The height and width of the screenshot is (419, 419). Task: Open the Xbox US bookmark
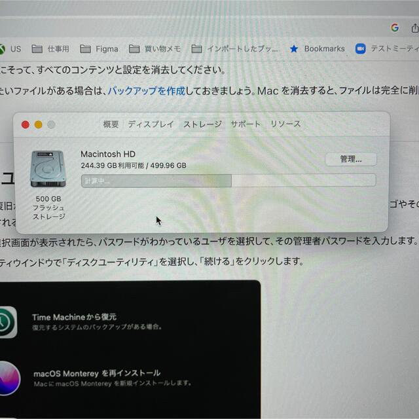(x=10, y=49)
